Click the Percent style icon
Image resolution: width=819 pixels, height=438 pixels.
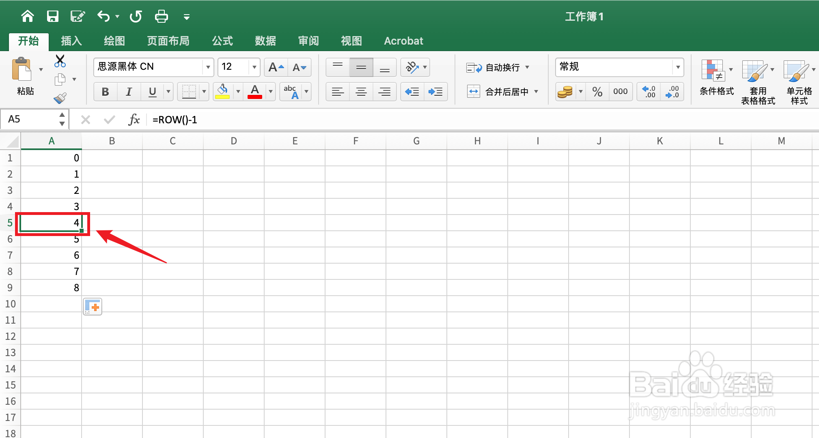pos(597,92)
